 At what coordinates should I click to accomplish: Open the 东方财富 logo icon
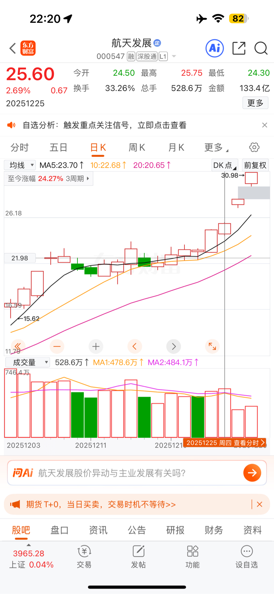pyautogui.click(x=28, y=48)
